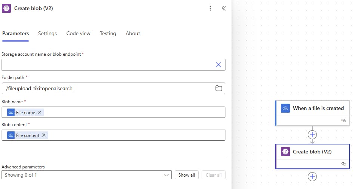Open the About tab
The width and height of the screenshot is (355, 189).
point(133,33)
